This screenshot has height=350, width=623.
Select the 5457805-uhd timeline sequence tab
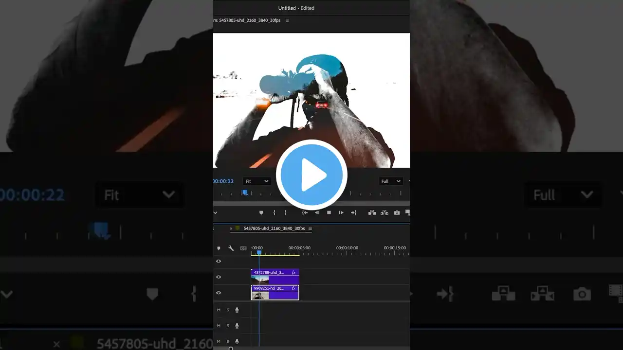[274, 228]
